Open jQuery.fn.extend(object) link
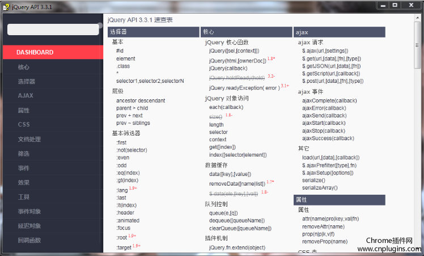The image size is (424, 256). [x=237, y=247]
